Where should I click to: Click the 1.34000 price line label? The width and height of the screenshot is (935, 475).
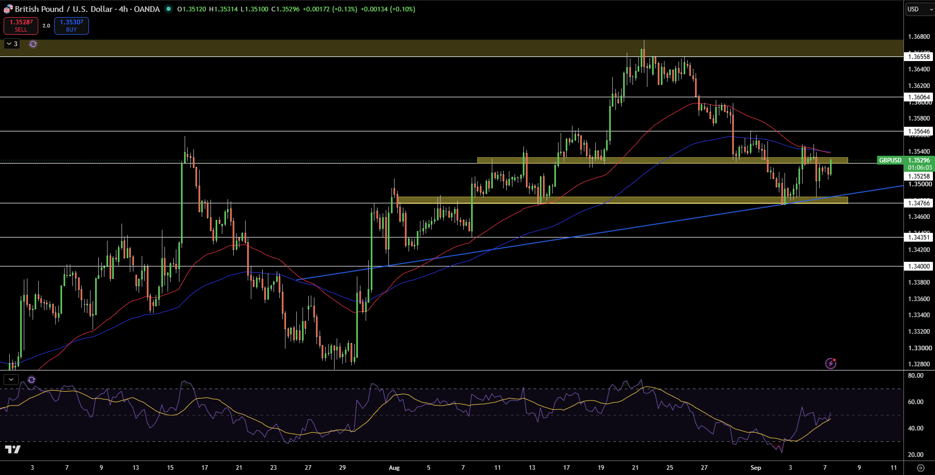[919, 266]
